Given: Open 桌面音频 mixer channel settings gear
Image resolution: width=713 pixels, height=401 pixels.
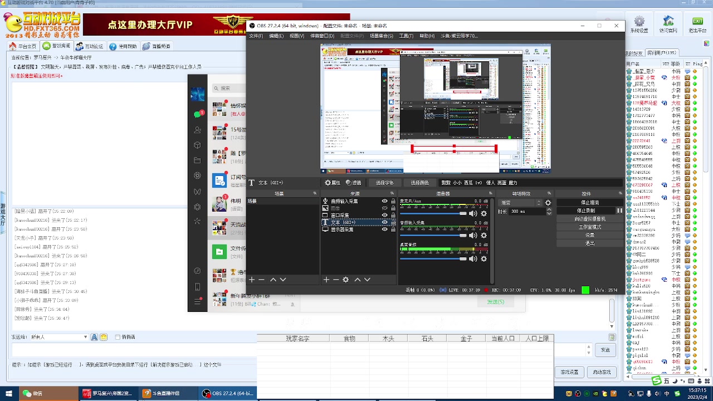Looking at the screenshot, I should click(484, 258).
